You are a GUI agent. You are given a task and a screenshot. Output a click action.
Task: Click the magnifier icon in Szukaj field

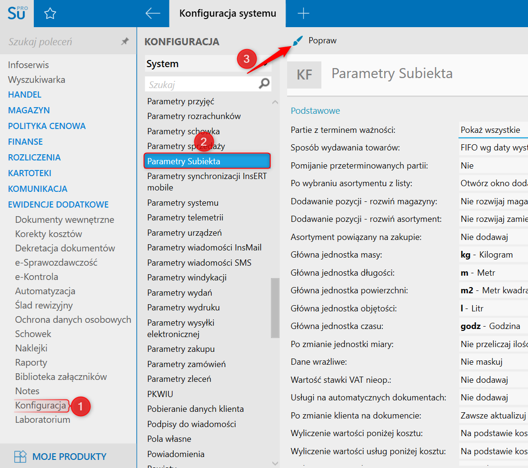(x=264, y=83)
